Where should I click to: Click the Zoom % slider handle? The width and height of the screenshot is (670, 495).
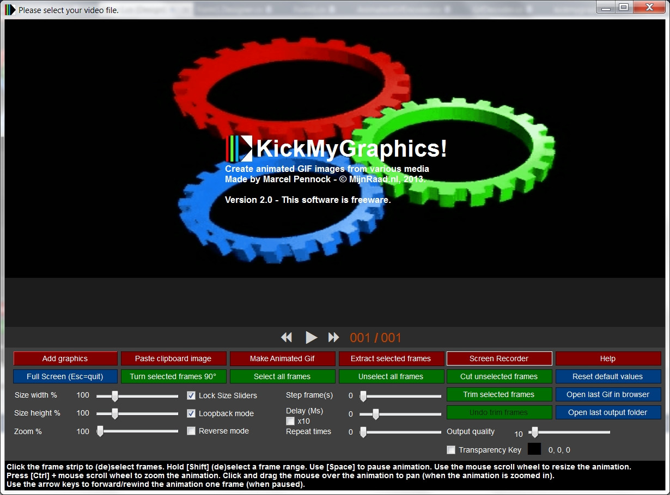(x=100, y=431)
